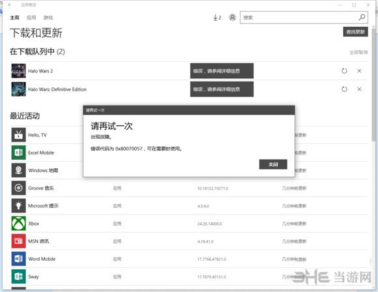This screenshot has width=378, height=292.
Task: Select the Word Mobile row name
Action: point(42,259)
